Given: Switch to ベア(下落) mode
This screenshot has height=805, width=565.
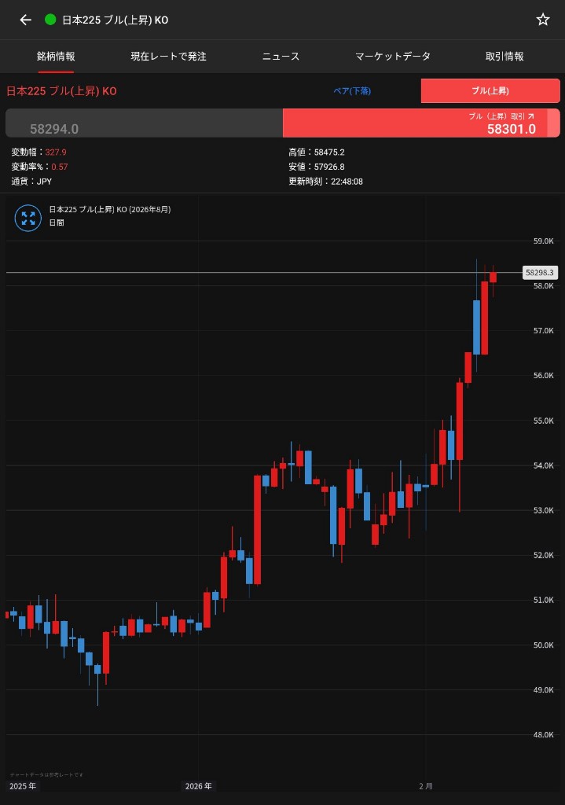Looking at the screenshot, I should pyautogui.click(x=352, y=91).
